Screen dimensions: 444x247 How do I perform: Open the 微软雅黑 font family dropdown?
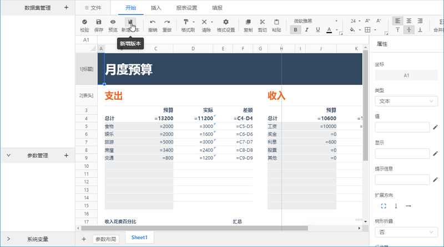[x=315, y=21]
